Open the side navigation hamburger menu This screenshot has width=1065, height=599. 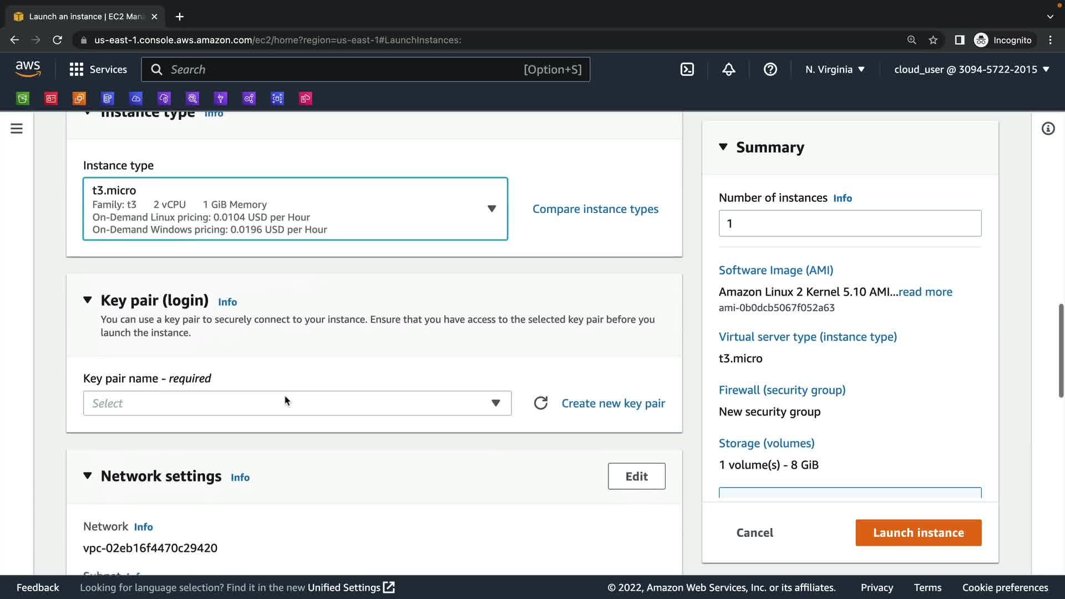tap(17, 129)
